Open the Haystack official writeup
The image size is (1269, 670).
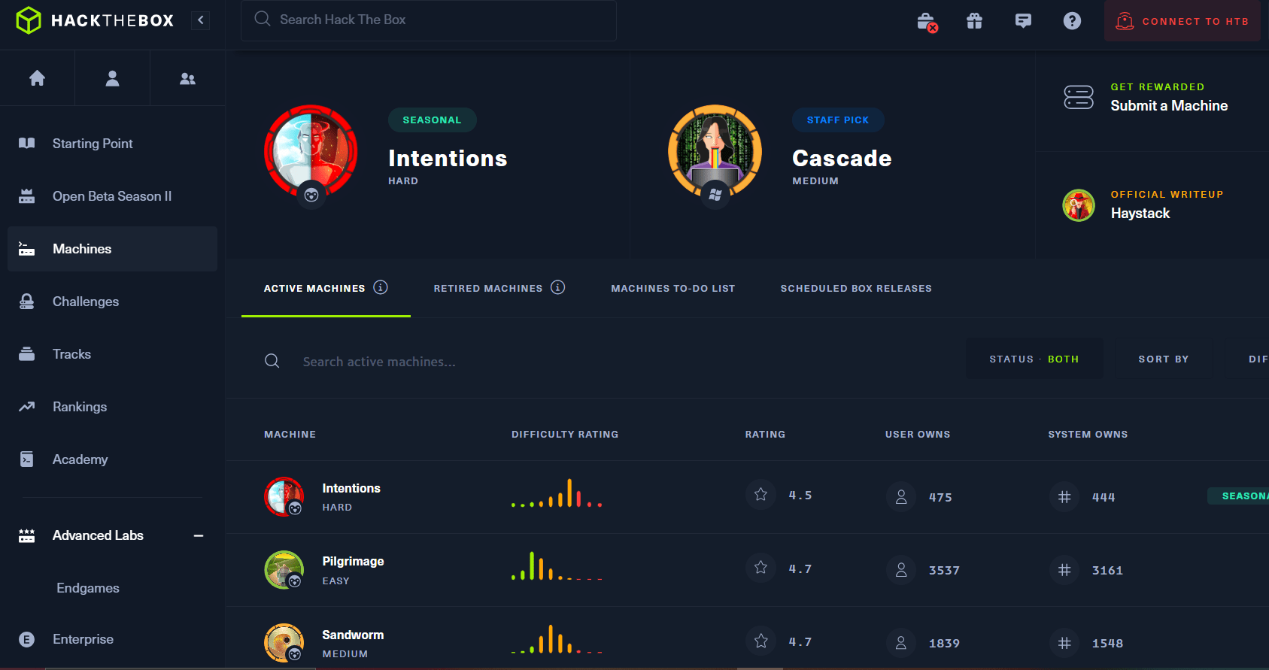point(1140,214)
